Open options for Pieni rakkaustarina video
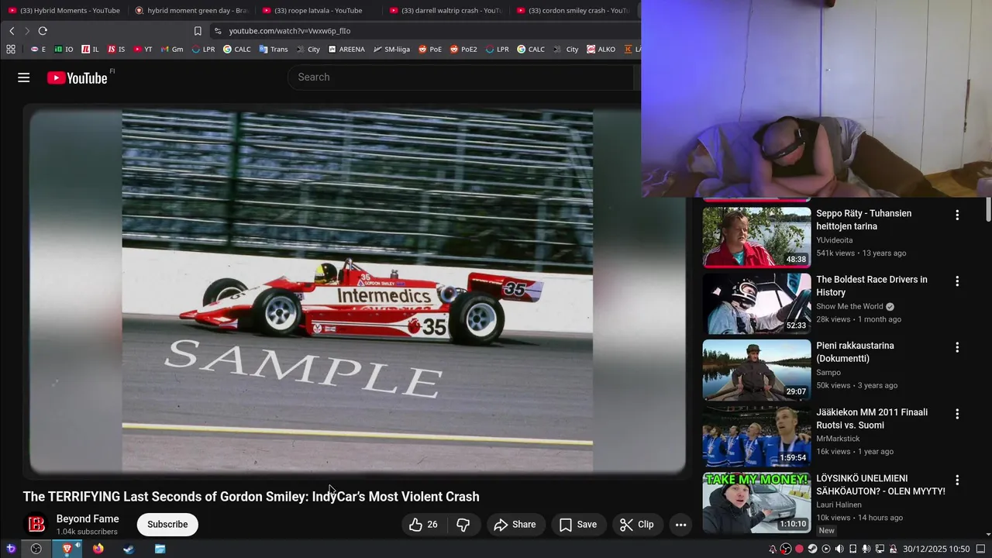Screen dimensions: 992x558 pos(957,347)
